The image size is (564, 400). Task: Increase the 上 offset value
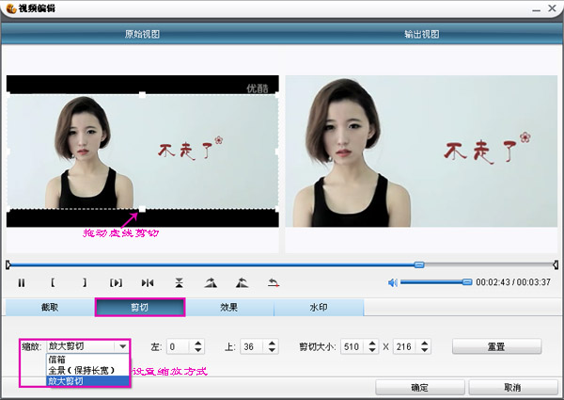coord(272,344)
